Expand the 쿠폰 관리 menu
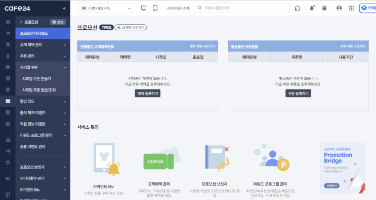This screenshot has width=376, height=200. point(43,56)
